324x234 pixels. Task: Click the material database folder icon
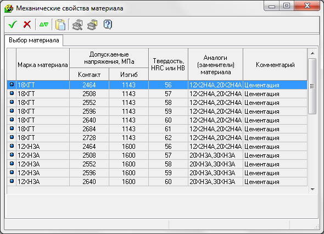pos(92,25)
